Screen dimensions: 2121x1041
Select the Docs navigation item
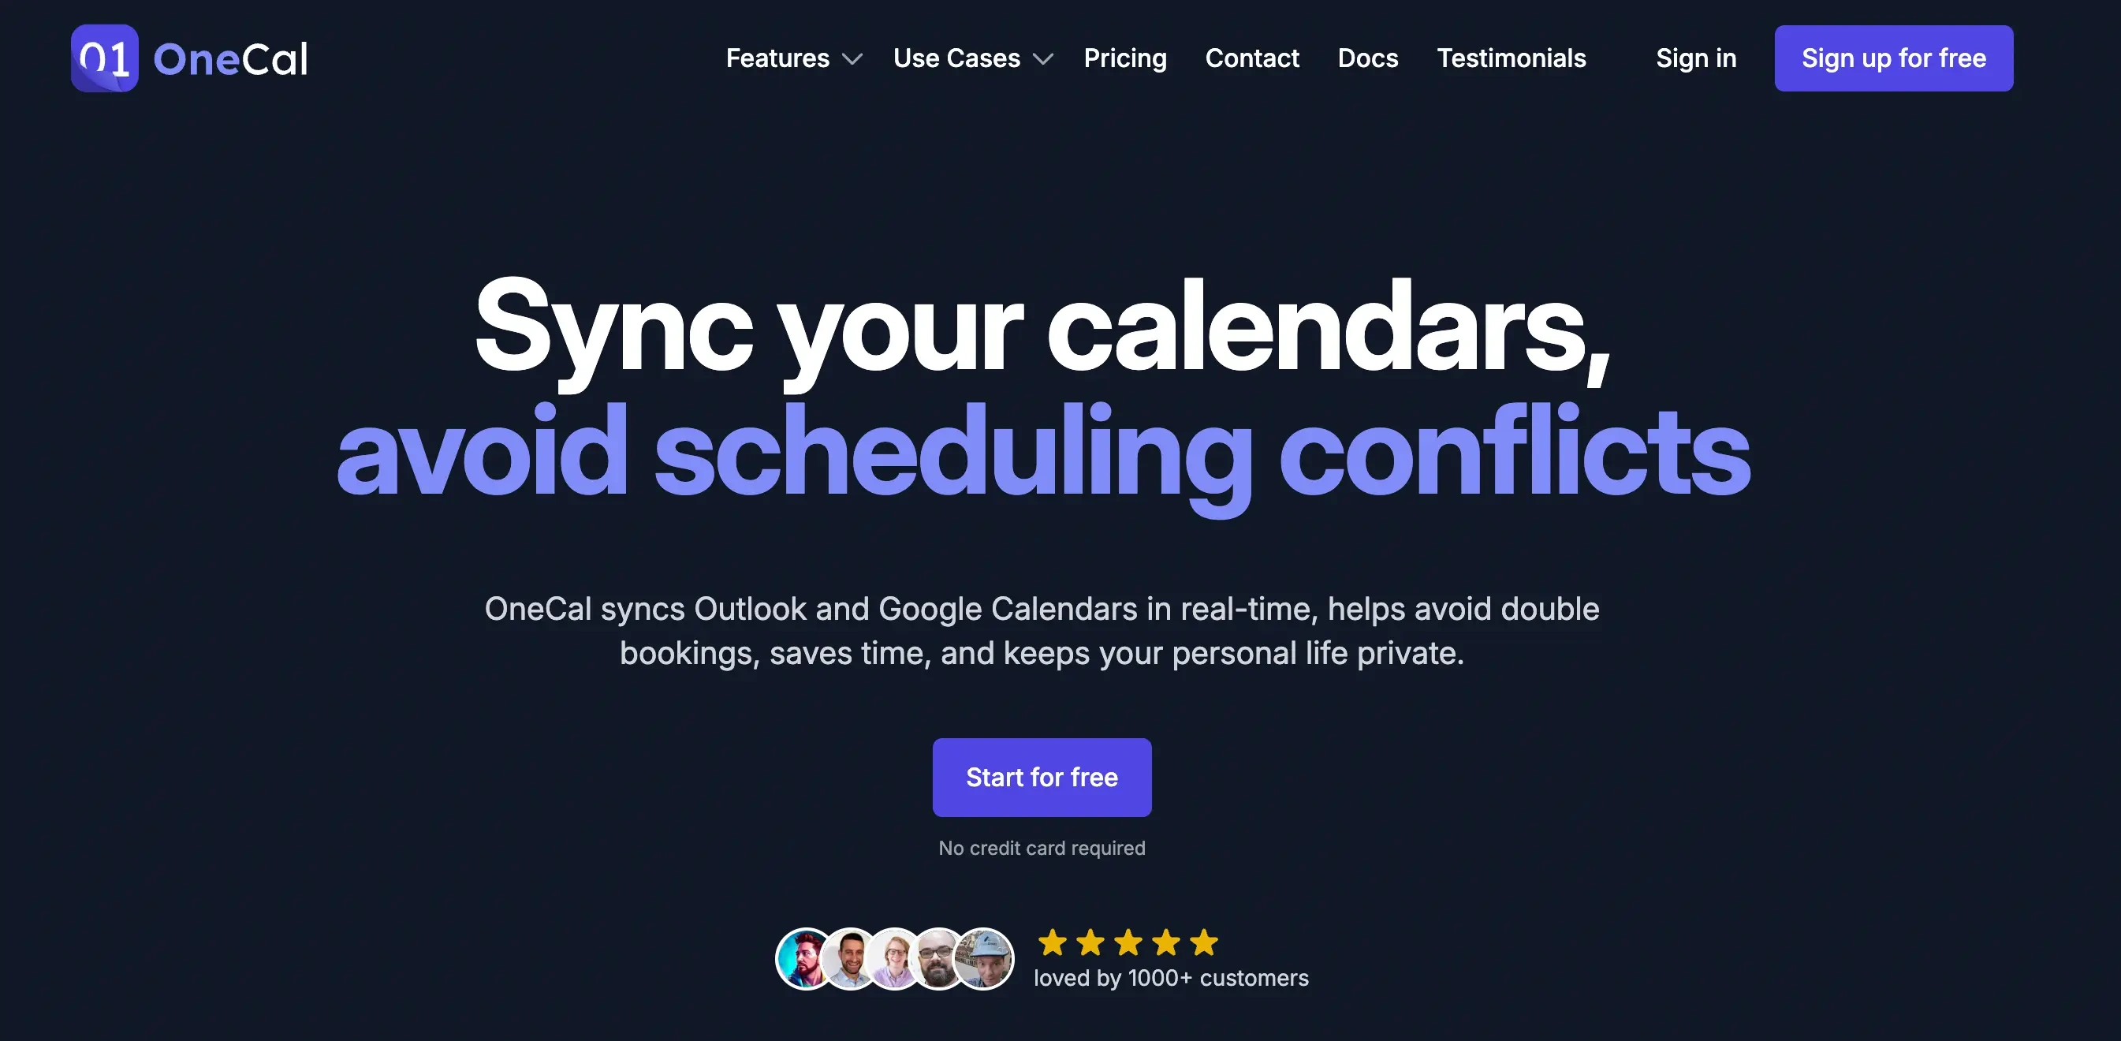pyautogui.click(x=1367, y=58)
